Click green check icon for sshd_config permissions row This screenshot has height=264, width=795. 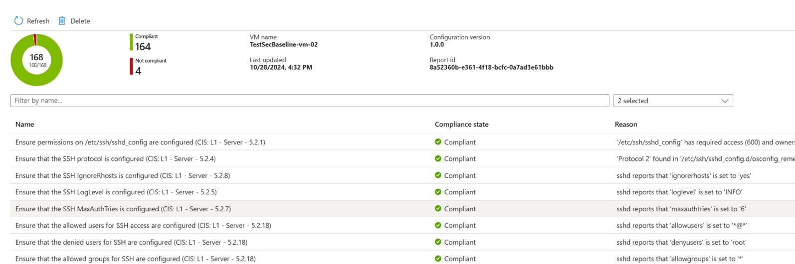pos(438,142)
